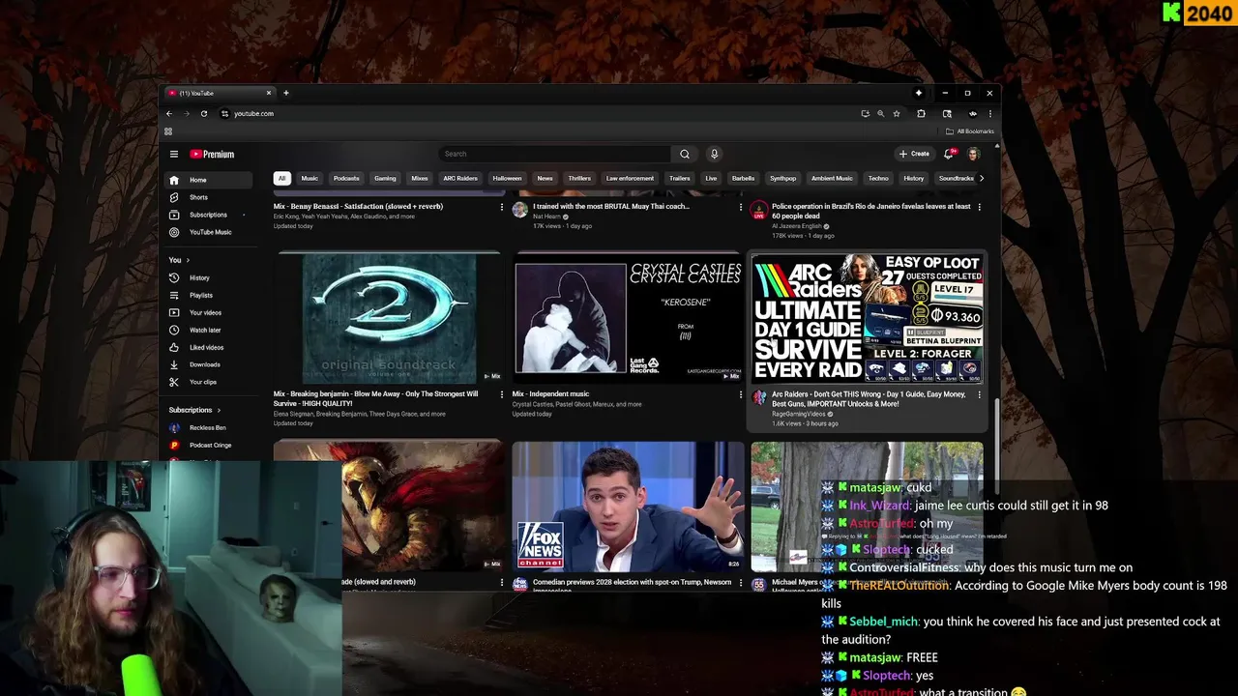Select the ARC Raiders filter chip
The width and height of the screenshot is (1238, 696).
pos(460,178)
